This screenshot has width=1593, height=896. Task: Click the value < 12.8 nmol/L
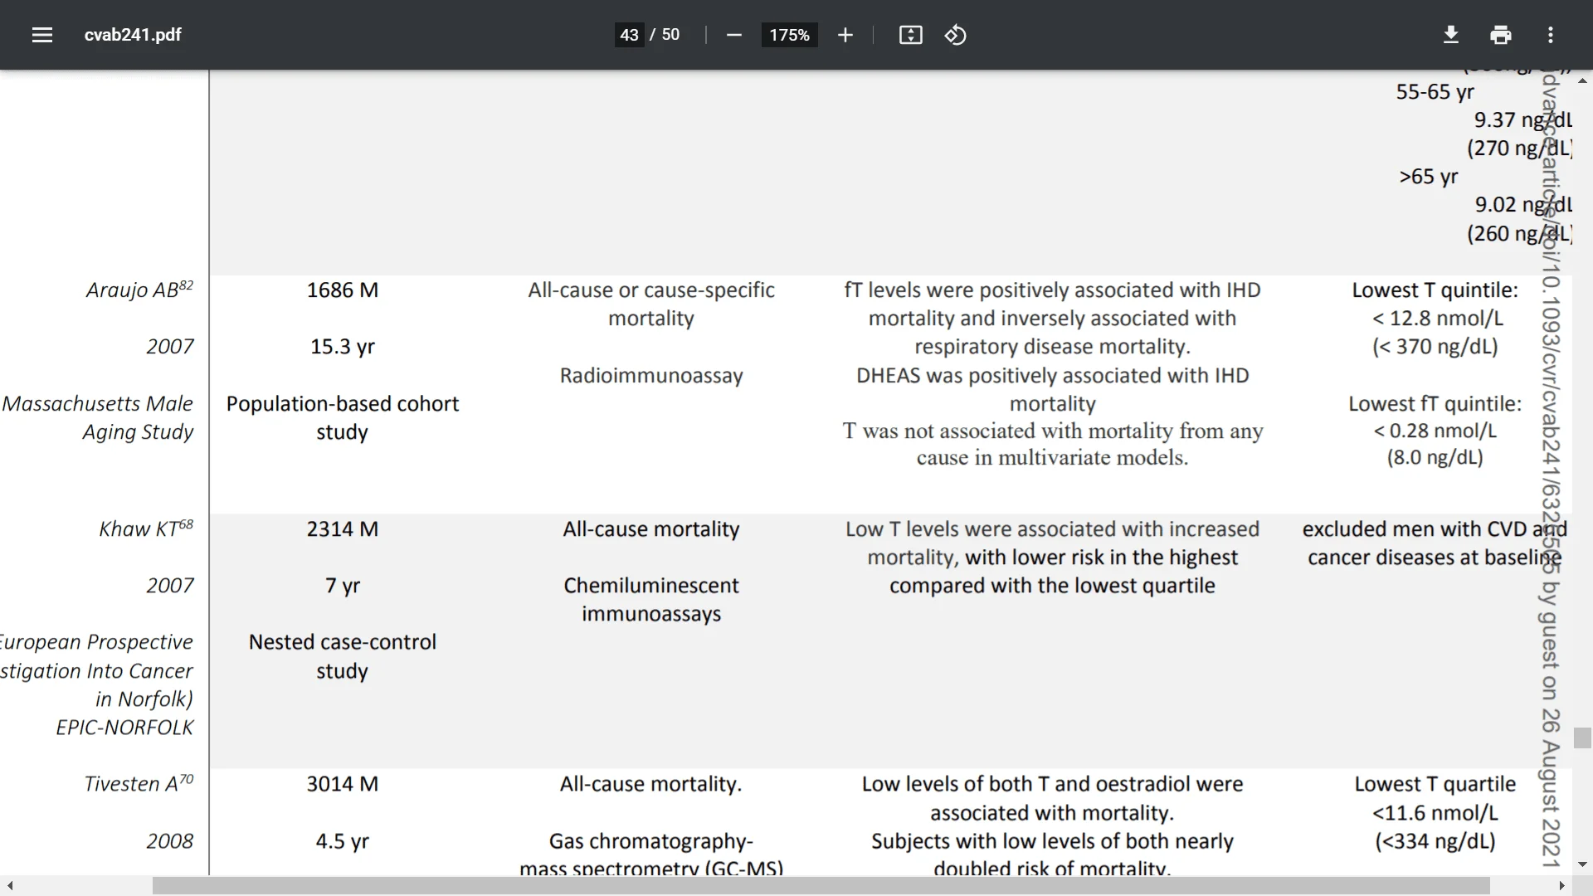pyautogui.click(x=1438, y=318)
